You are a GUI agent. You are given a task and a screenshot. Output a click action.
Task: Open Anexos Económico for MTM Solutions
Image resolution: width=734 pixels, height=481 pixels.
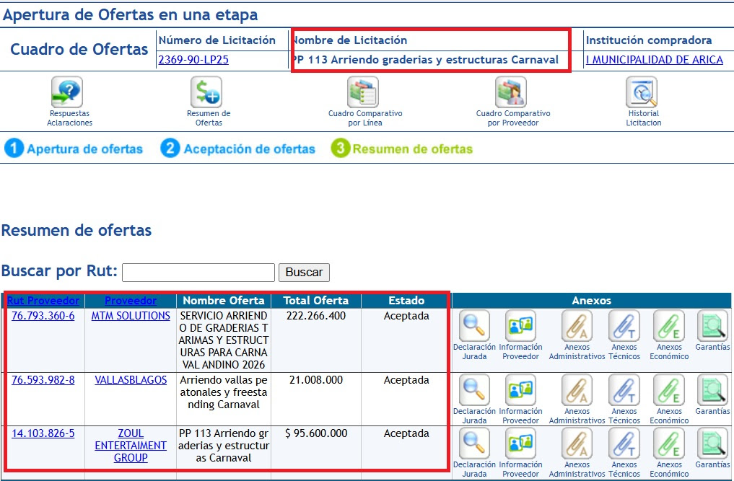pyautogui.click(x=668, y=326)
